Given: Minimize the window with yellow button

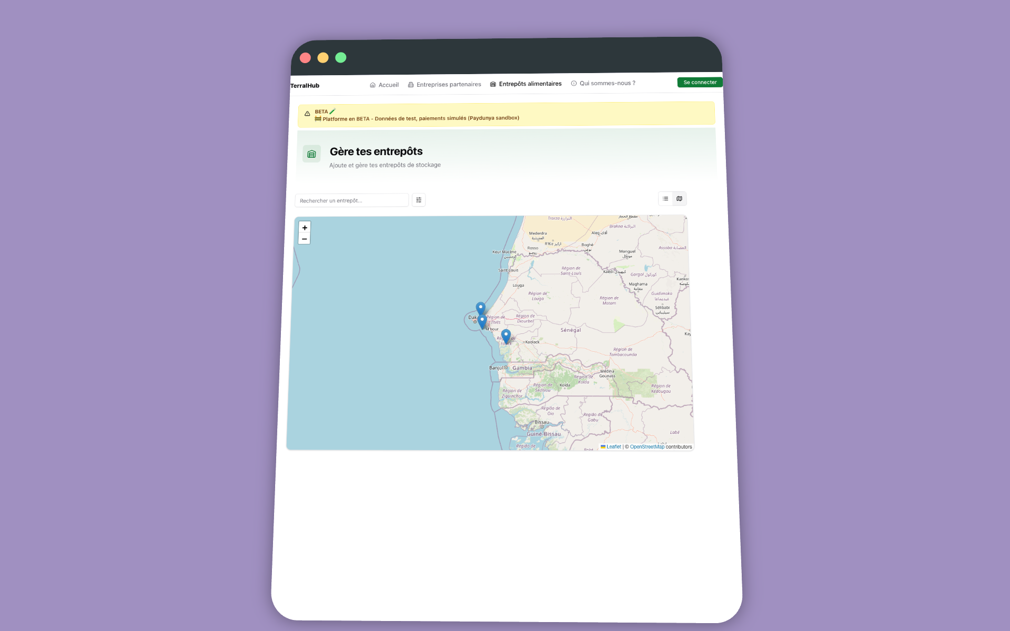Looking at the screenshot, I should coord(323,58).
